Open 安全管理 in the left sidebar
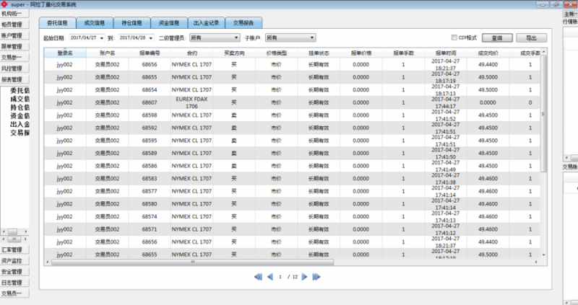578x305 pixels. pos(14,272)
